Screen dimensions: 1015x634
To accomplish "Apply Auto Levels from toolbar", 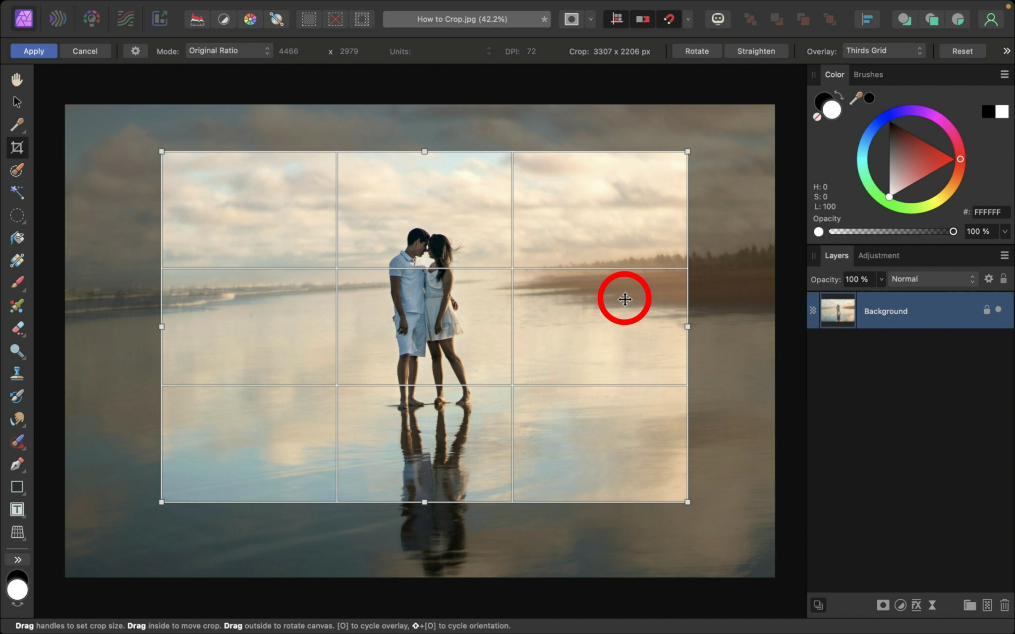I will click(197, 19).
